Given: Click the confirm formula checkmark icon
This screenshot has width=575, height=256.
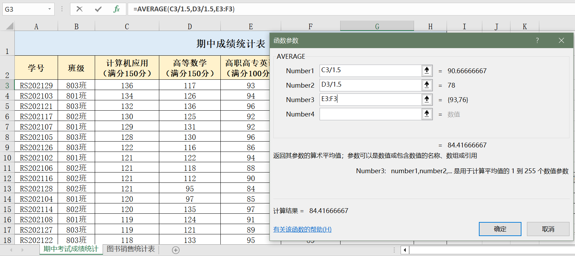Looking at the screenshot, I should click(x=98, y=9).
